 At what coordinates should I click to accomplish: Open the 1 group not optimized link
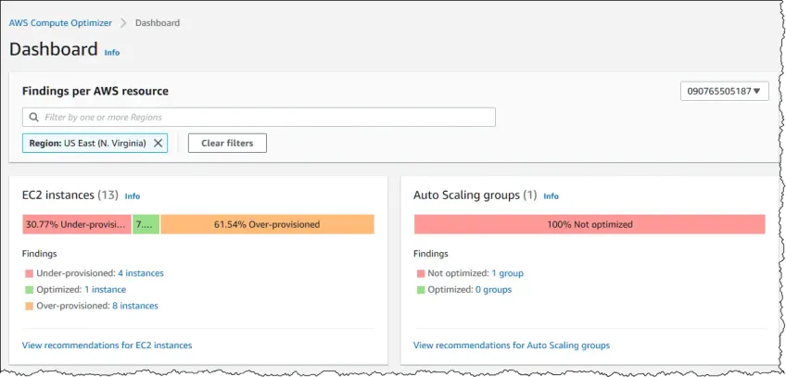click(507, 273)
